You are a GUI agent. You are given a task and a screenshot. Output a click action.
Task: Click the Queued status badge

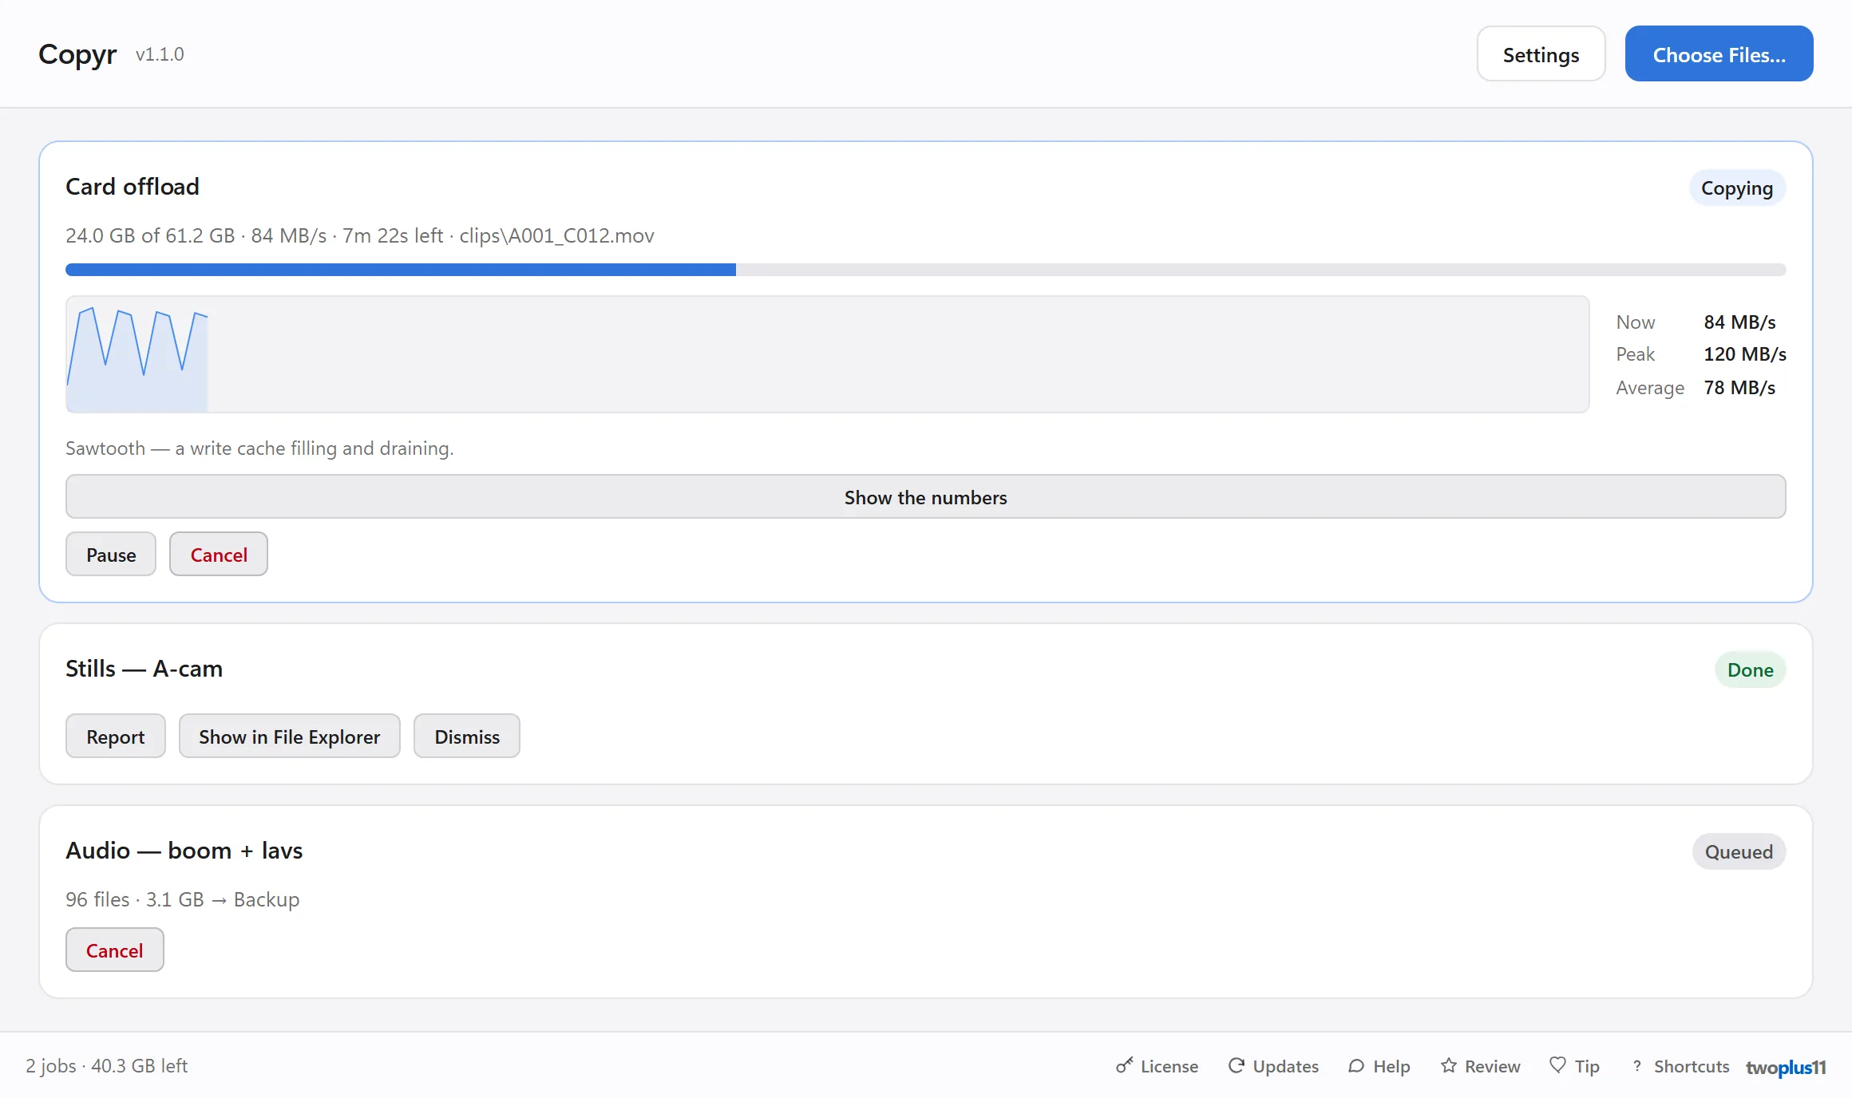pyautogui.click(x=1739, y=851)
